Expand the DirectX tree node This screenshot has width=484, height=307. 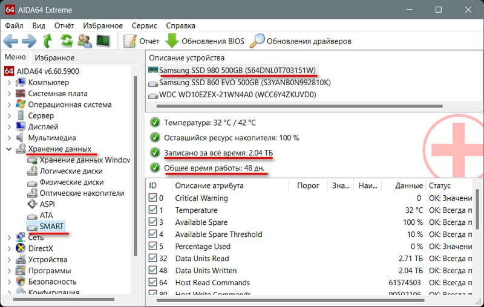[9, 248]
